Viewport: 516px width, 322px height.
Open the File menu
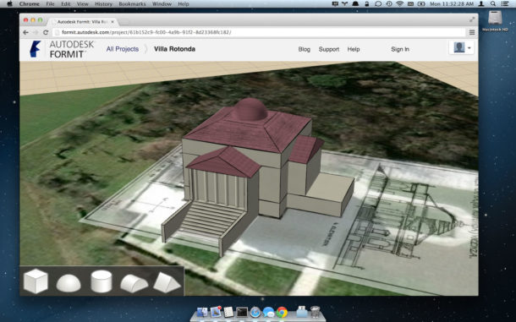50,4
